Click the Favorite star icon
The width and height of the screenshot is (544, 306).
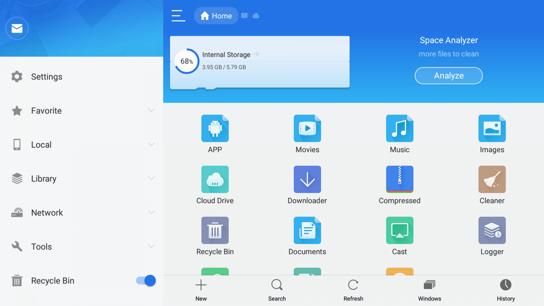point(17,111)
